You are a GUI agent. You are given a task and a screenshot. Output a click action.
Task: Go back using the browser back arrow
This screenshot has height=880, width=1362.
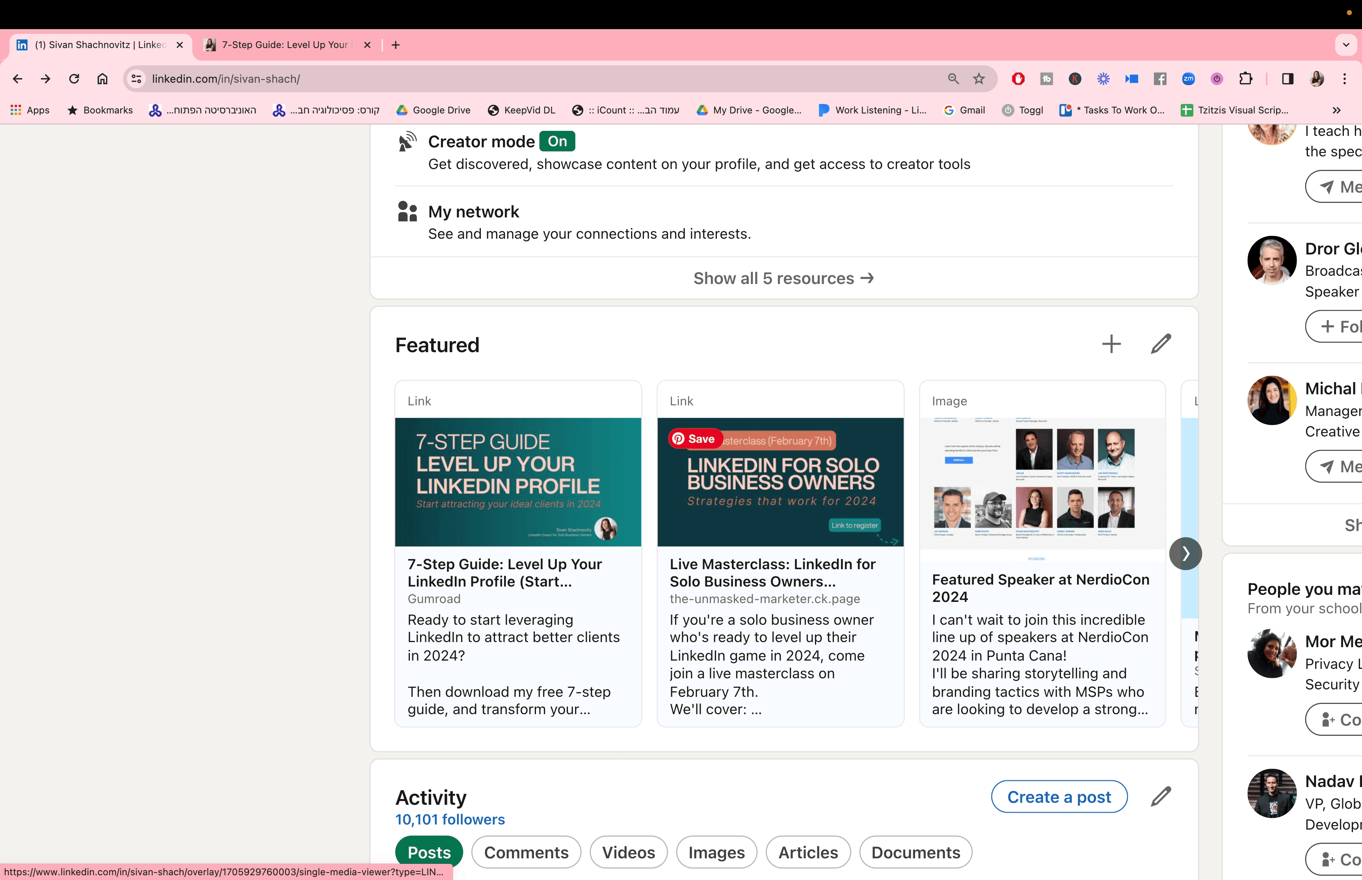point(18,79)
